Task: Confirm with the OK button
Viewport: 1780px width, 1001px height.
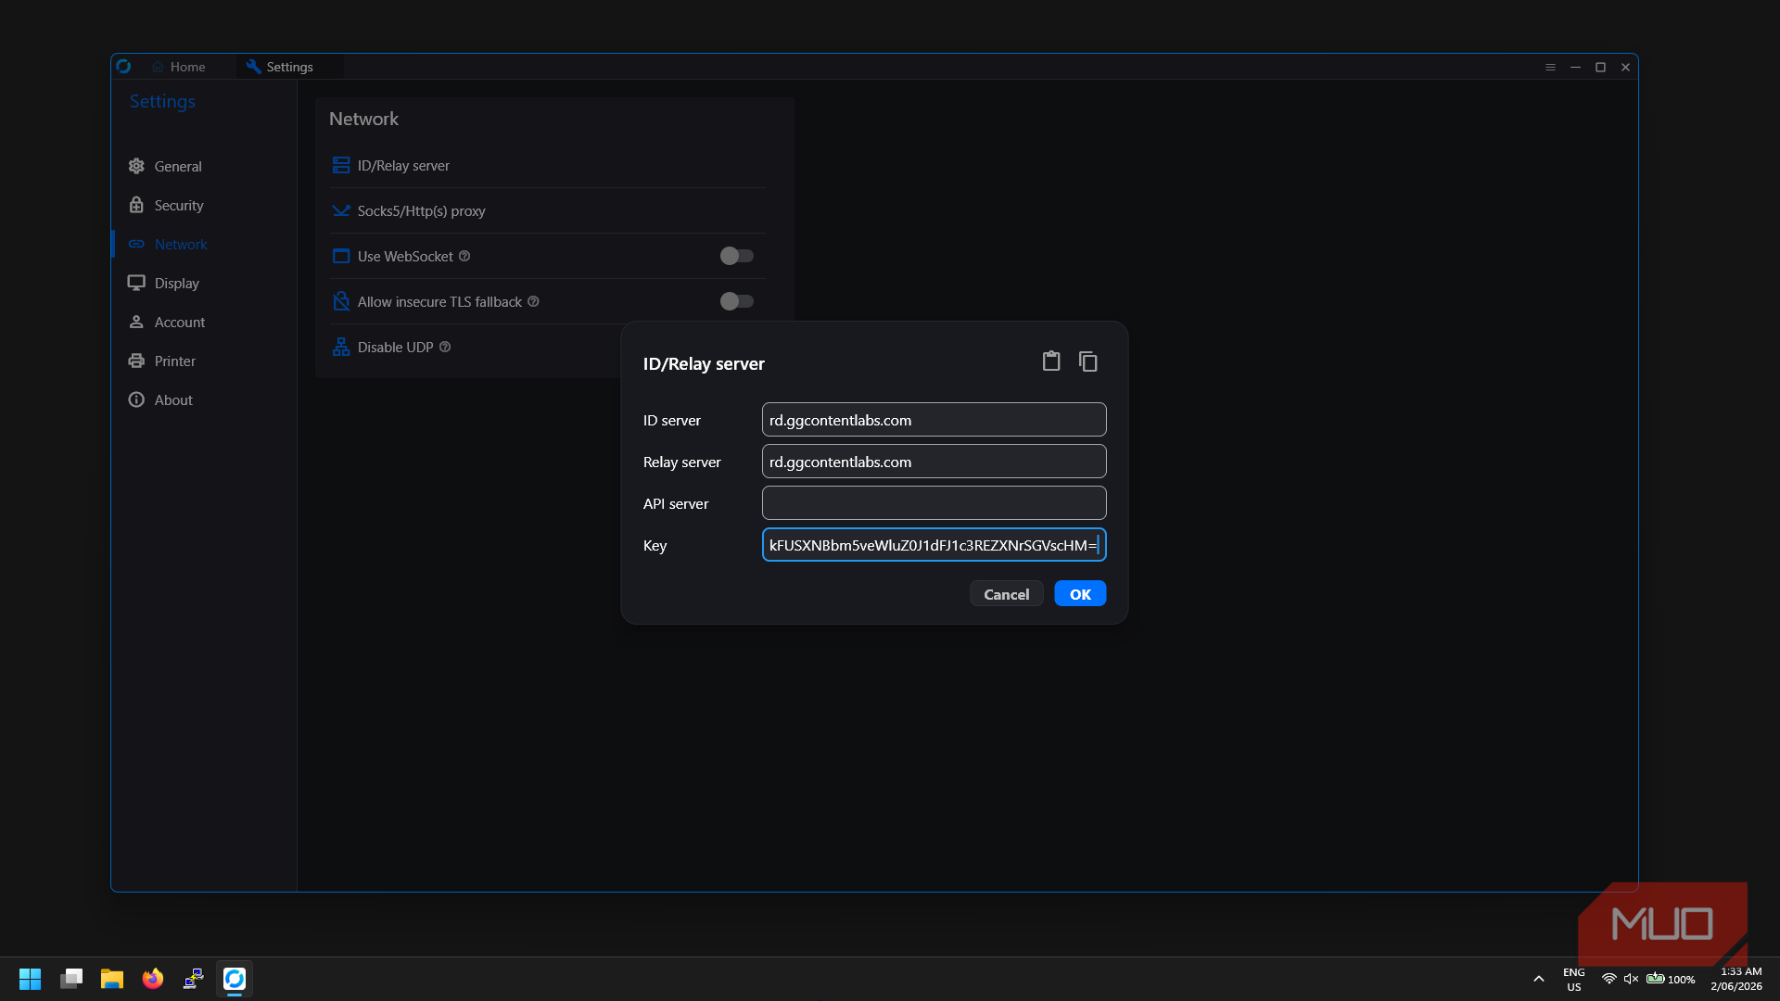Action: point(1080,594)
